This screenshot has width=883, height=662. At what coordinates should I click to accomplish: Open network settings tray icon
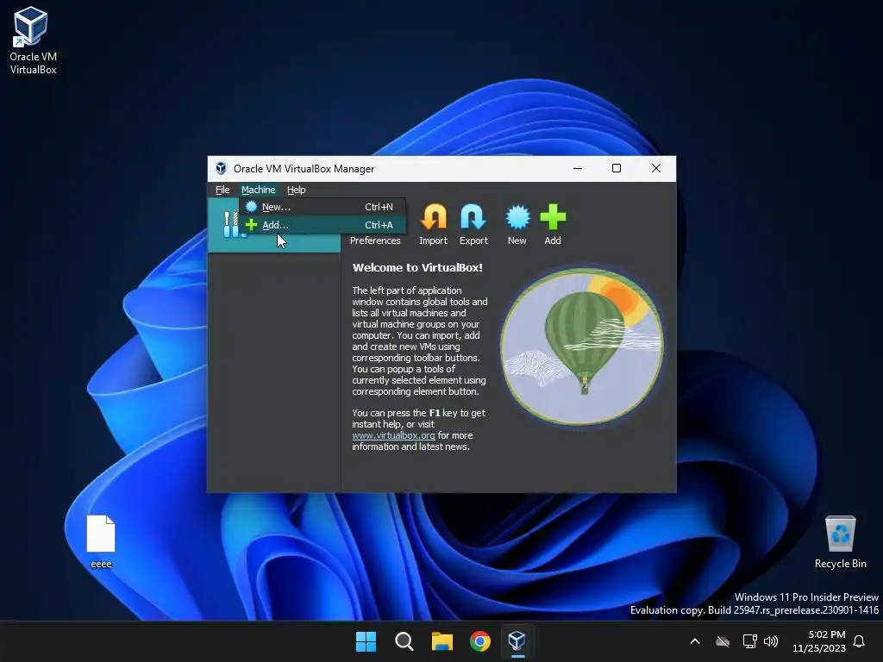[749, 641]
